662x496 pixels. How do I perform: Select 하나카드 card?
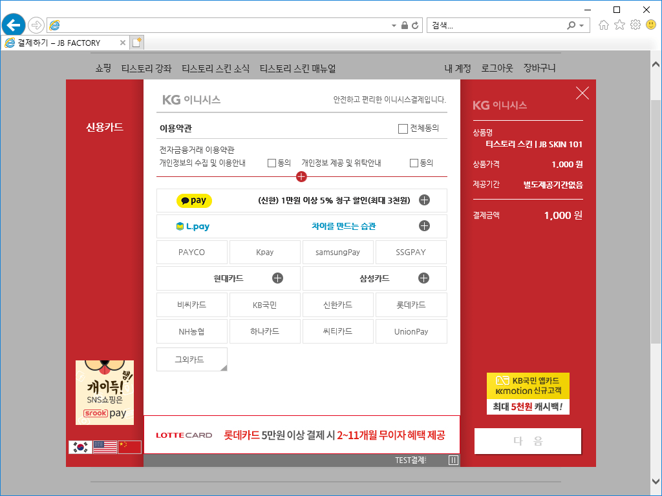click(264, 331)
